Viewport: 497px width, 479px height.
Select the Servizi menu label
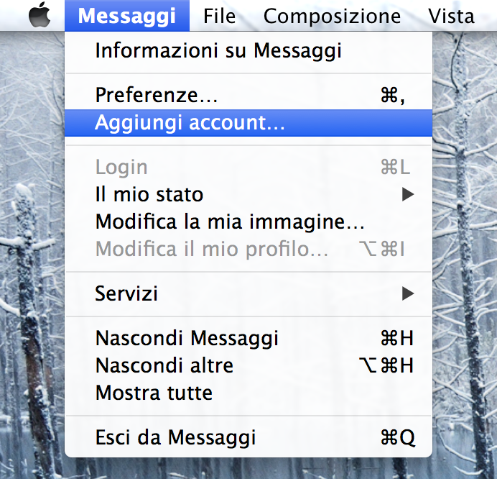coord(126,293)
